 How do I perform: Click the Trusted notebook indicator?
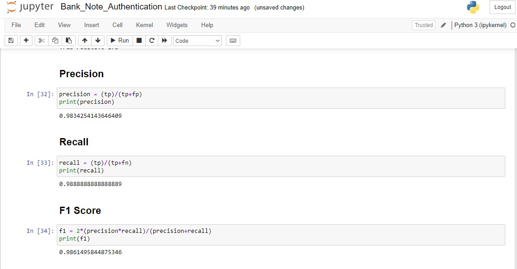click(423, 25)
